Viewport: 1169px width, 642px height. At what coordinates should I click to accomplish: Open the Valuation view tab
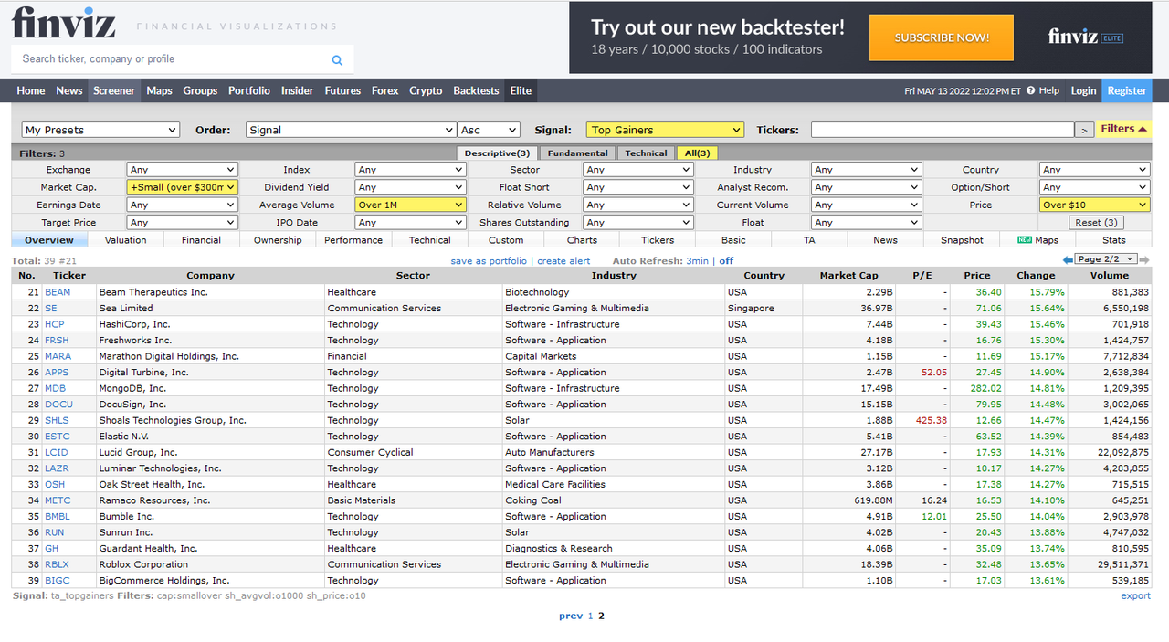[x=125, y=240]
